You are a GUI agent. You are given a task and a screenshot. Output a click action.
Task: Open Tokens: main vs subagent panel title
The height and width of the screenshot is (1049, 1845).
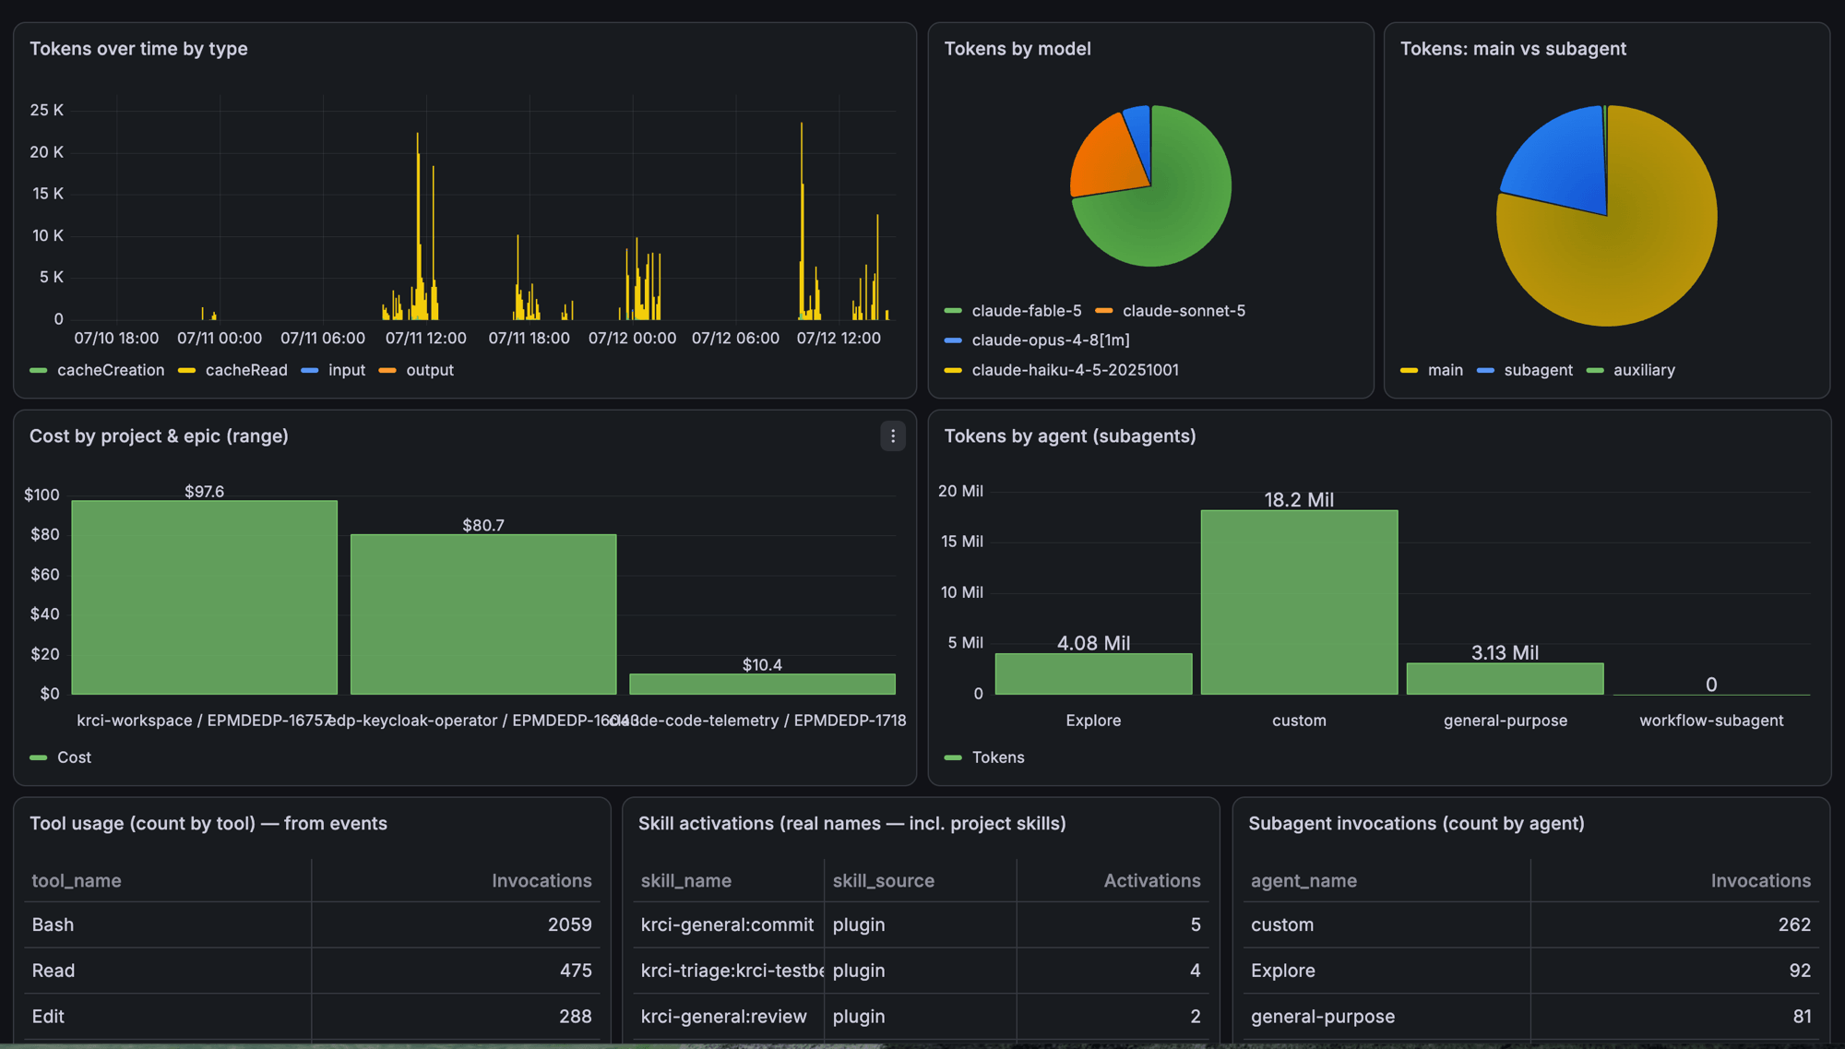[1513, 49]
